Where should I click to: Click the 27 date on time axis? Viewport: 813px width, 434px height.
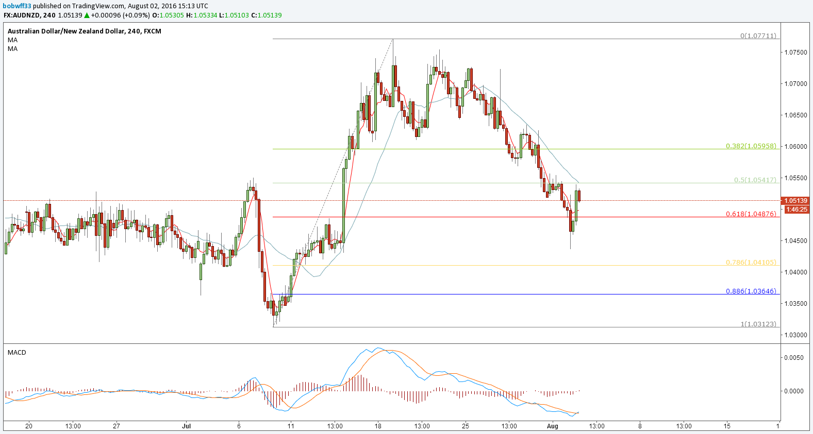click(117, 426)
